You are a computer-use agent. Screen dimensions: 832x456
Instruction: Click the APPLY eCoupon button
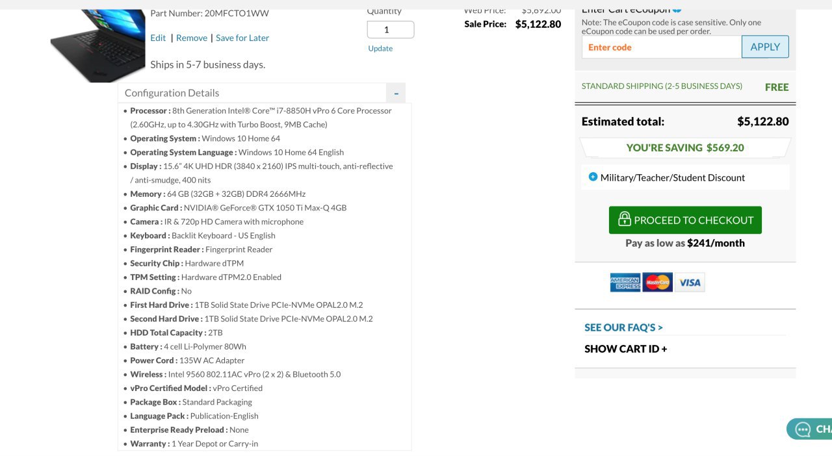tap(765, 47)
